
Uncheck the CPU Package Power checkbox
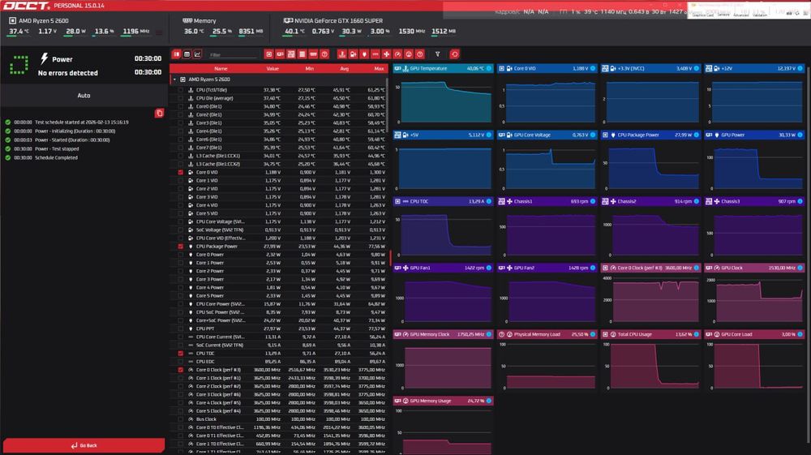tap(181, 247)
